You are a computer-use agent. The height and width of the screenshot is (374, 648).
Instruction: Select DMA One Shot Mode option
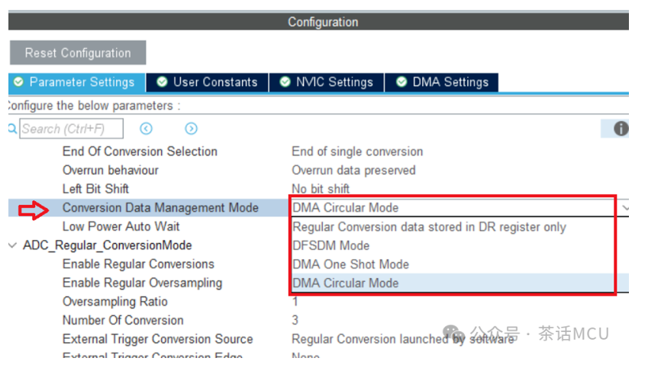(x=350, y=264)
